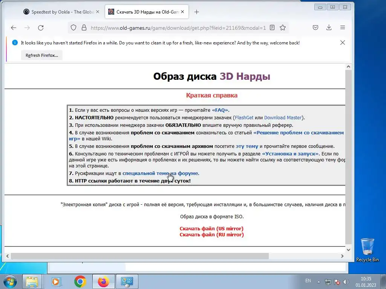Screen dimensions: 386x289
Task: Reload the current page
Action: point(41,28)
